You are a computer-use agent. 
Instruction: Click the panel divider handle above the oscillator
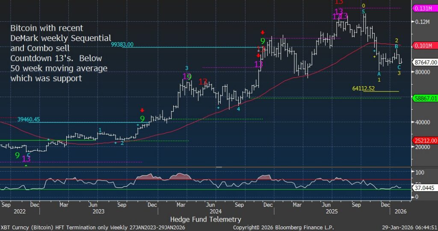click(x=219, y=167)
